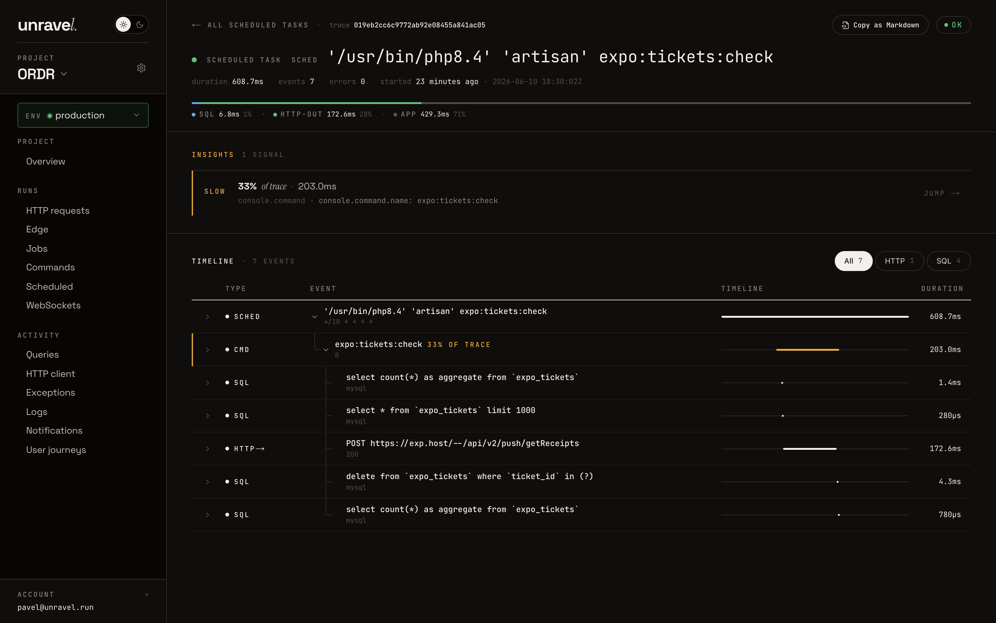This screenshot has width=996, height=623.
Task: Open HTTP requests in sidebar
Action: 58,211
